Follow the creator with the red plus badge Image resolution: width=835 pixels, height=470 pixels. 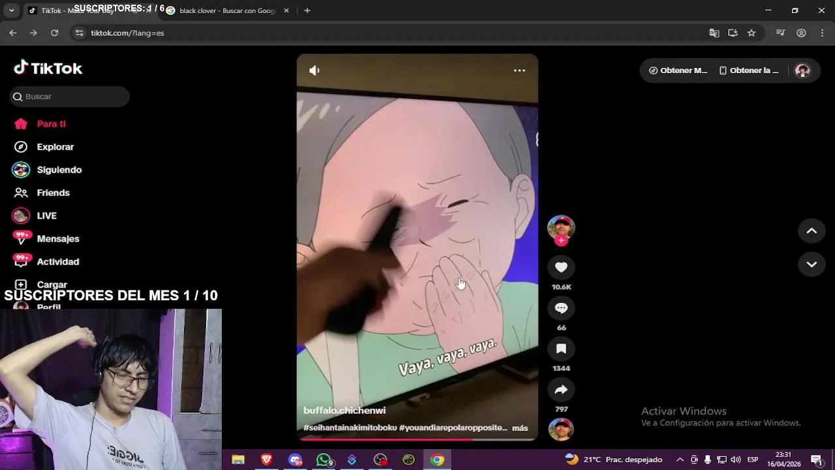click(x=561, y=240)
